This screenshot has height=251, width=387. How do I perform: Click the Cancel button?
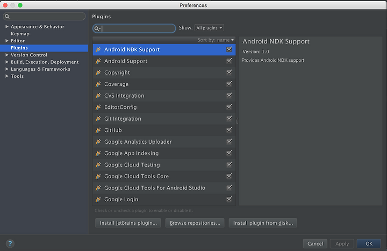tap(315, 243)
